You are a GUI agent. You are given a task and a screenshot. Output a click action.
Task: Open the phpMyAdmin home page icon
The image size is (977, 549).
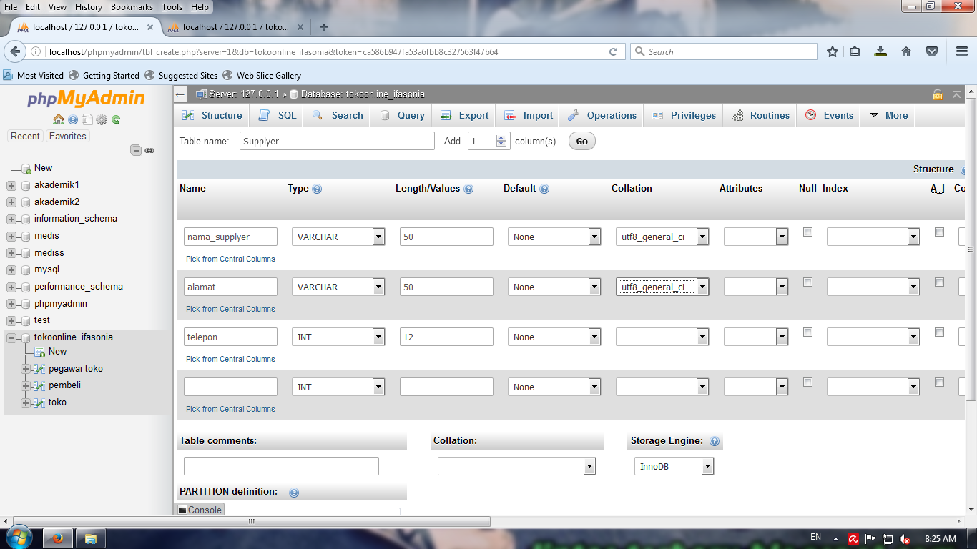click(59, 119)
